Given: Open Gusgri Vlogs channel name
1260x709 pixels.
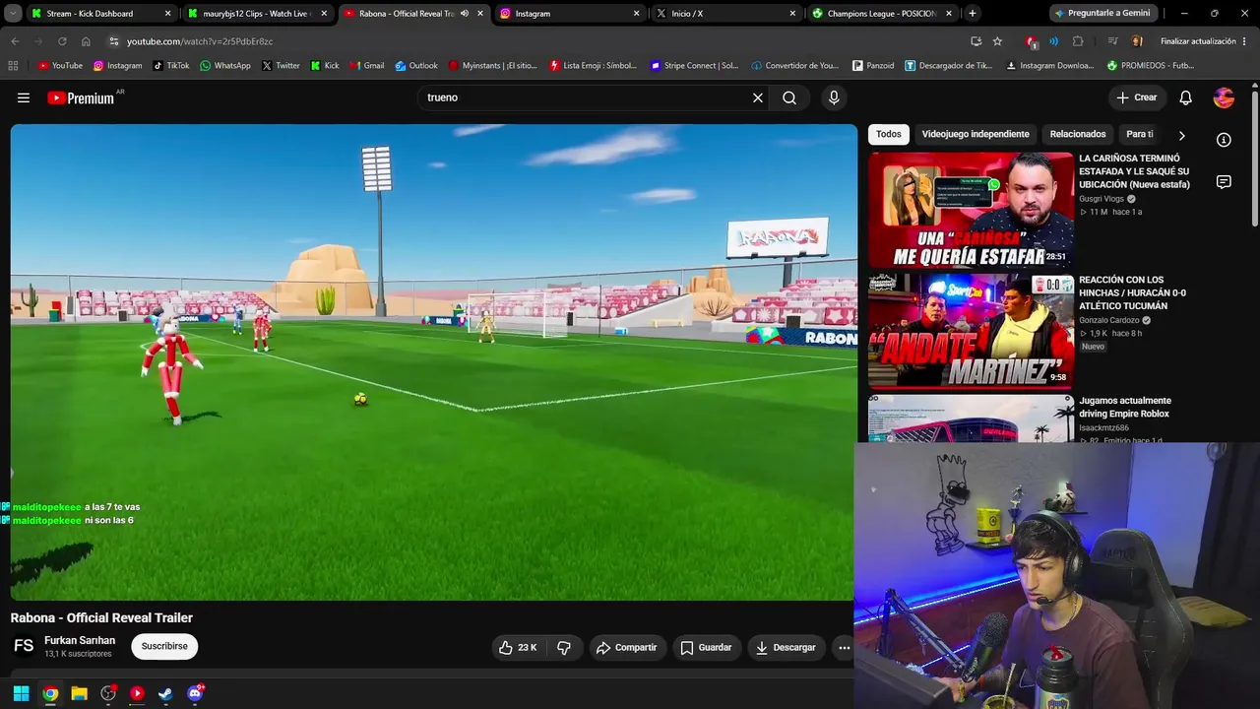Looking at the screenshot, I should click(1101, 199).
